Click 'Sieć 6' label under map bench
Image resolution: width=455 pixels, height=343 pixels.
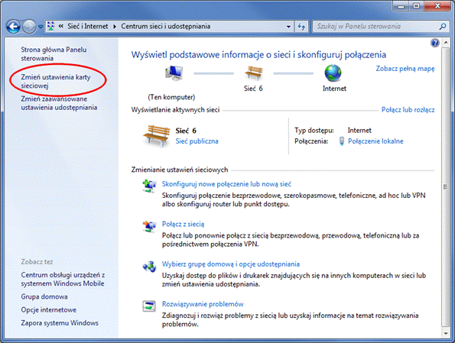253,89
